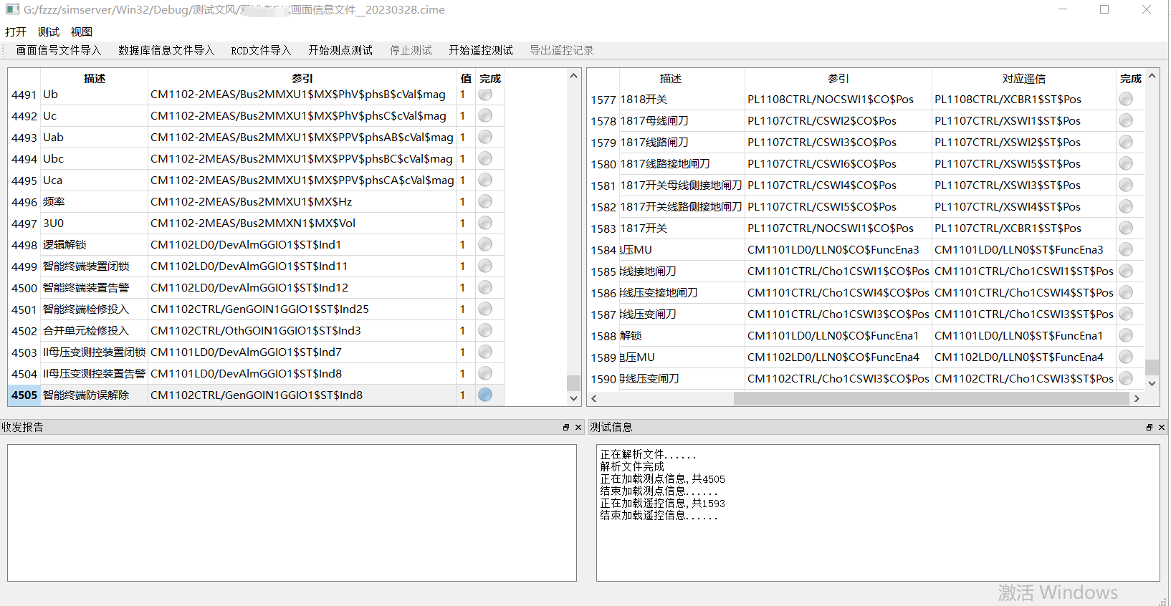Toggle completion indicator for row 4491 Ub

[485, 95]
